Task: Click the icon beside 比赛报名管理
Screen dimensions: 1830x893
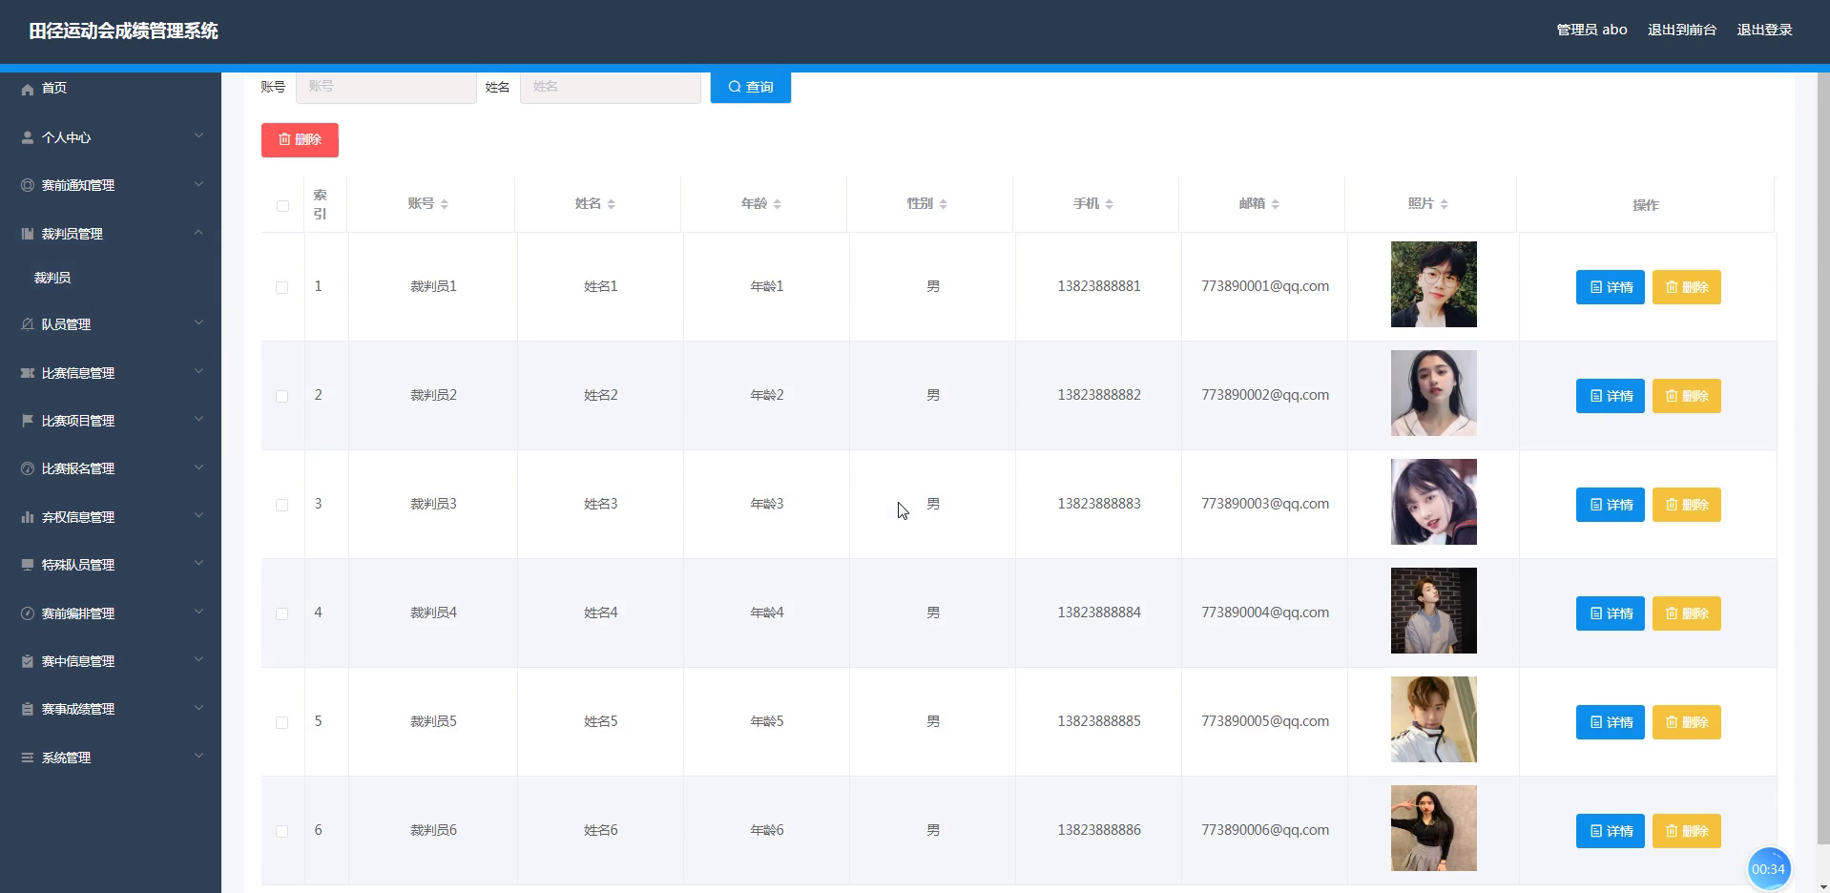Action: [x=28, y=468]
